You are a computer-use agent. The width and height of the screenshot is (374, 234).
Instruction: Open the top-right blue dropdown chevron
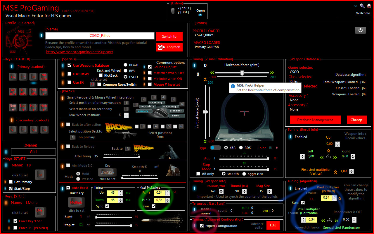pyautogui.click(x=356, y=6)
